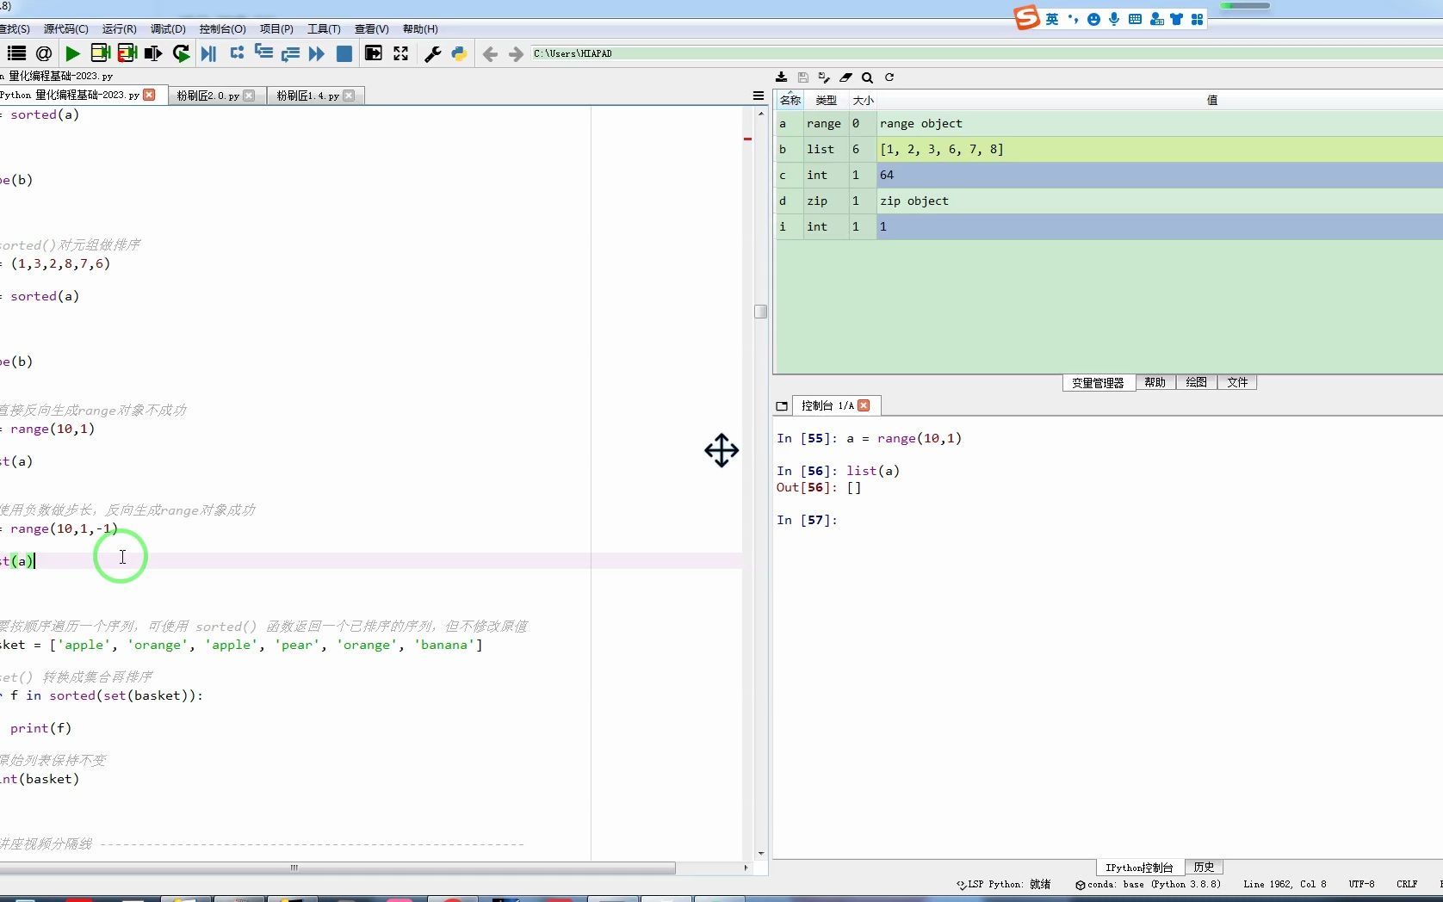Image resolution: width=1443 pixels, height=902 pixels.
Task: Remove all variables with the eraser icon
Action: (x=845, y=77)
